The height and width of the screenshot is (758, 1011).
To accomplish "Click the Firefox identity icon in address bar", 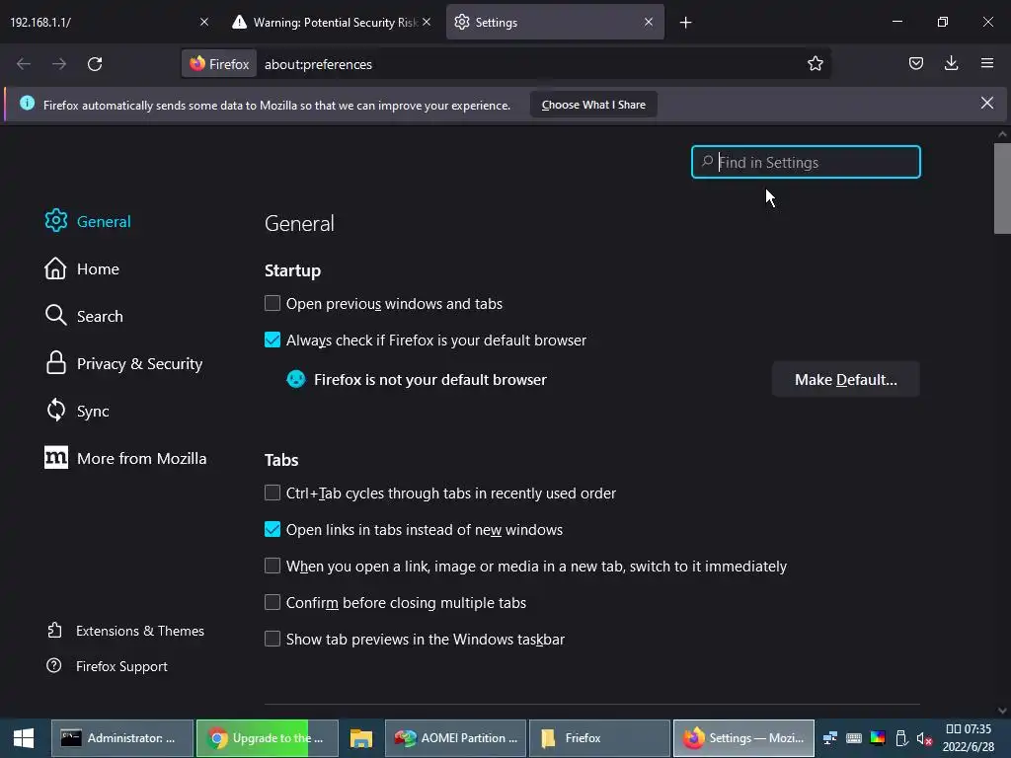I will point(219,64).
